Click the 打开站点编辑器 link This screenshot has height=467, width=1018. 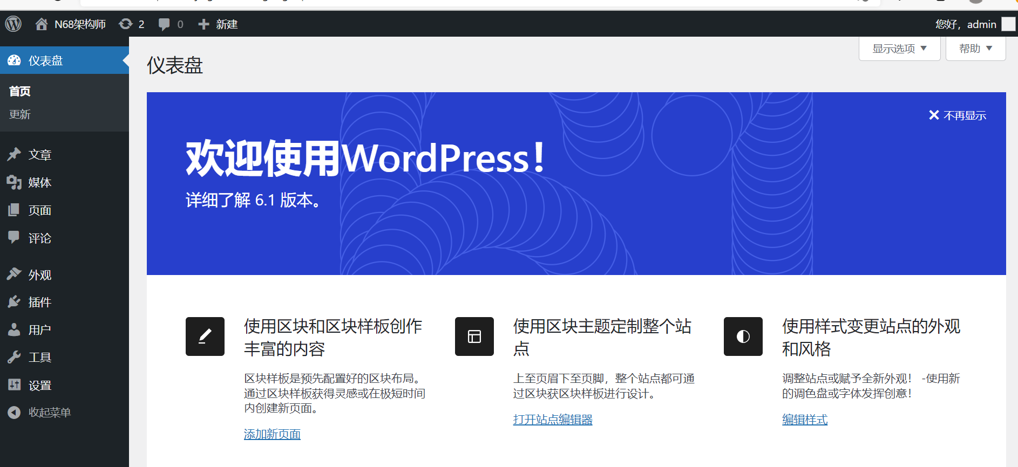553,420
